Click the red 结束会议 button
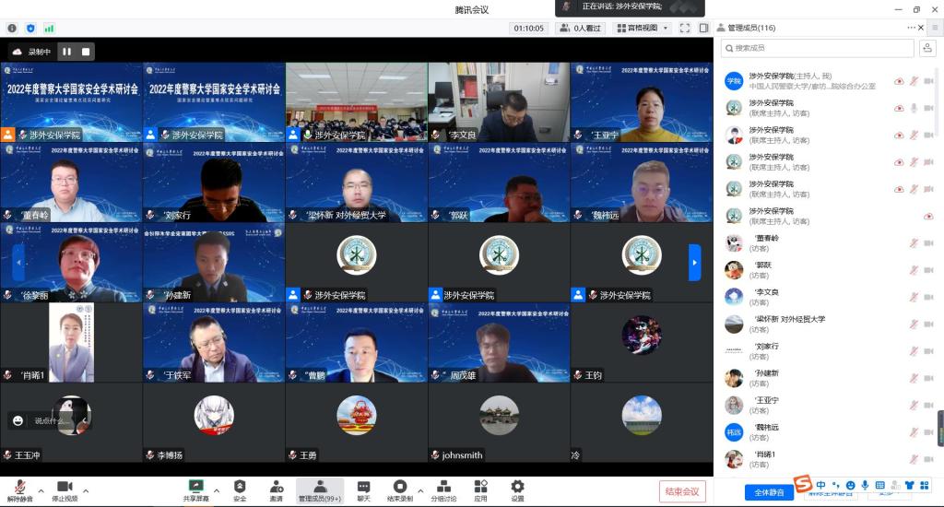 [683, 491]
